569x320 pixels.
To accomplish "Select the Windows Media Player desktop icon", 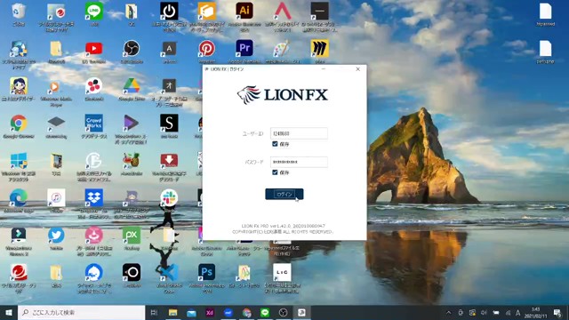I will click(x=56, y=92).
